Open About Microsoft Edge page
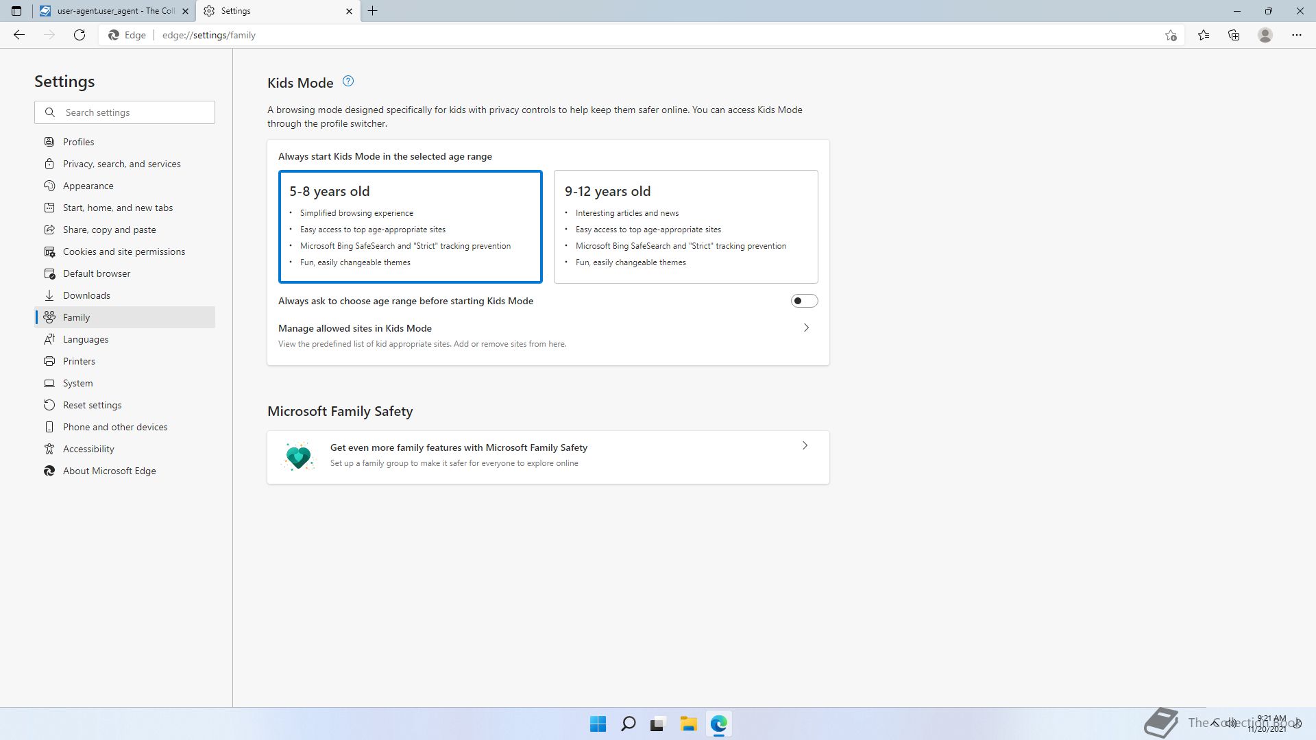The image size is (1316, 740). 125,471
